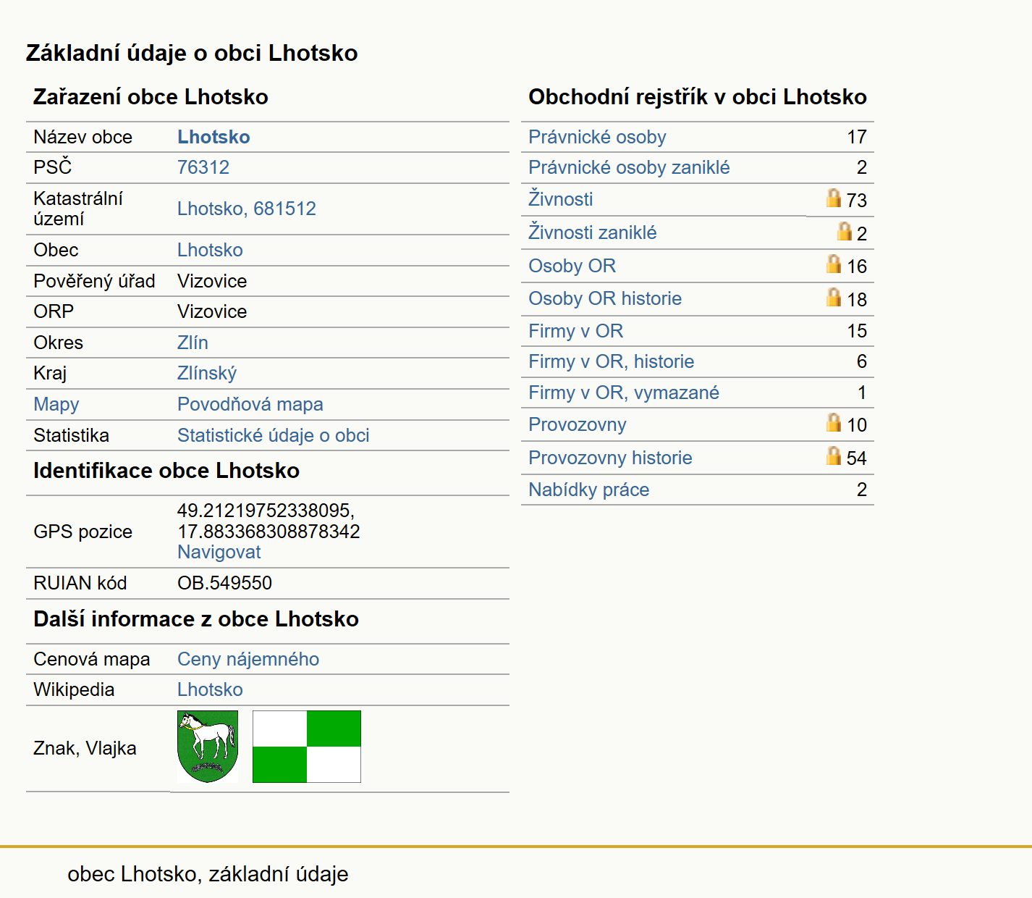Click the lock icon in Provozovny historie row

click(x=834, y=456)
